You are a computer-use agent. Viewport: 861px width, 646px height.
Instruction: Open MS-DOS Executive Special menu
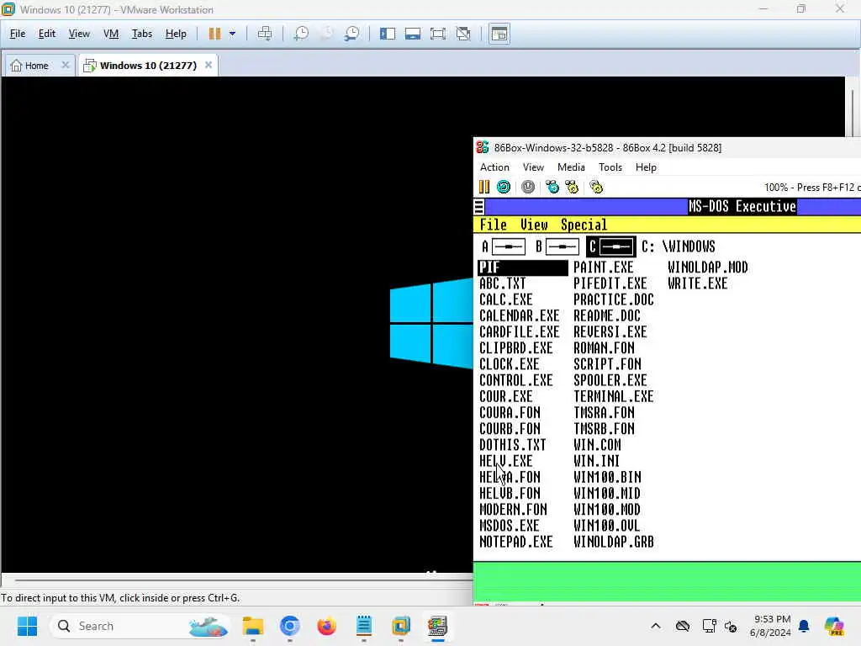click(584, 225)
